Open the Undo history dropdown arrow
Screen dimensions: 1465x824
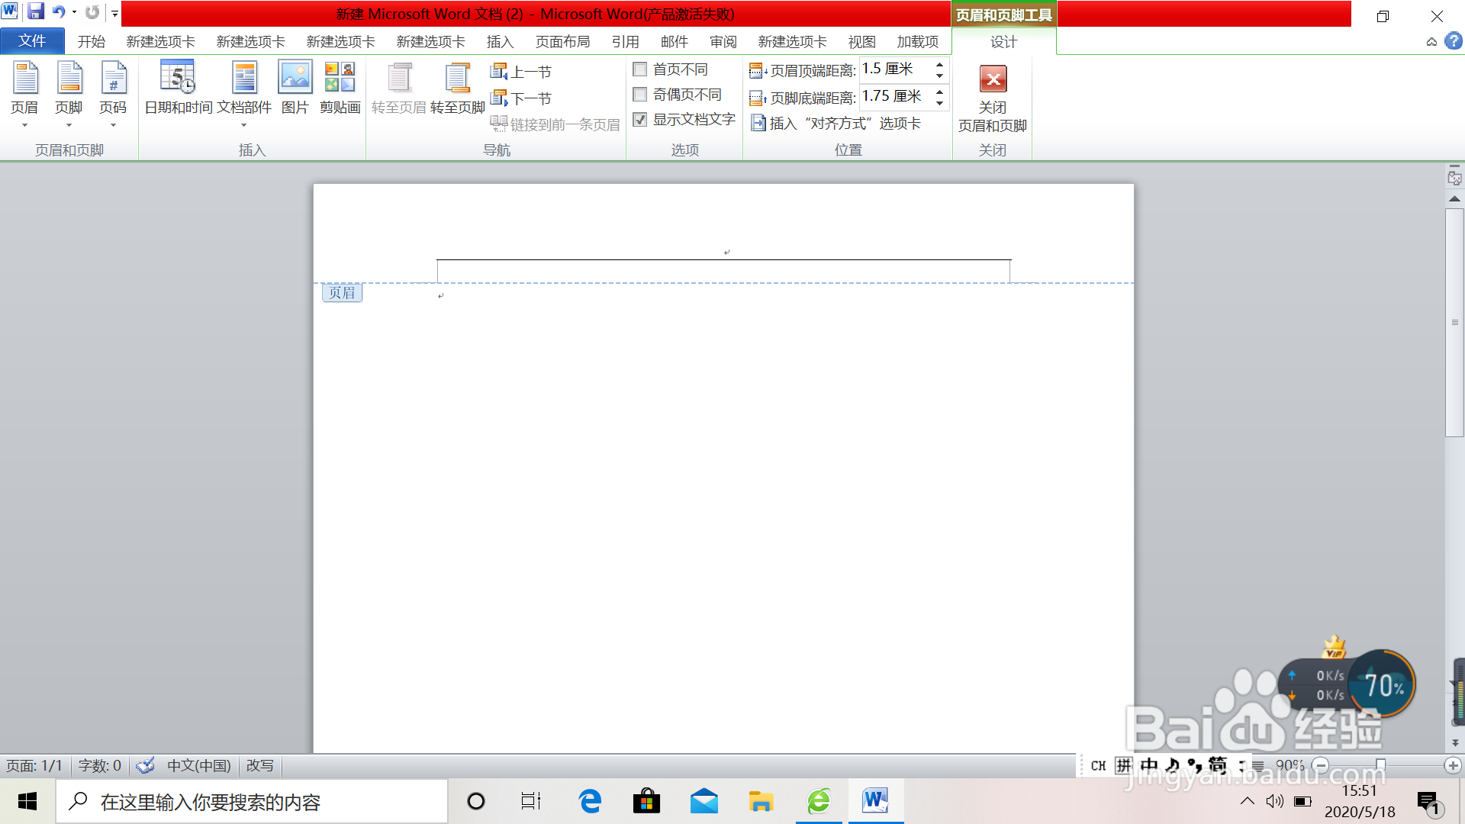click(x=74, y=12)
